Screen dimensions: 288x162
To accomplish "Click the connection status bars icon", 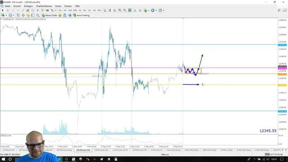I will point(267,154).
